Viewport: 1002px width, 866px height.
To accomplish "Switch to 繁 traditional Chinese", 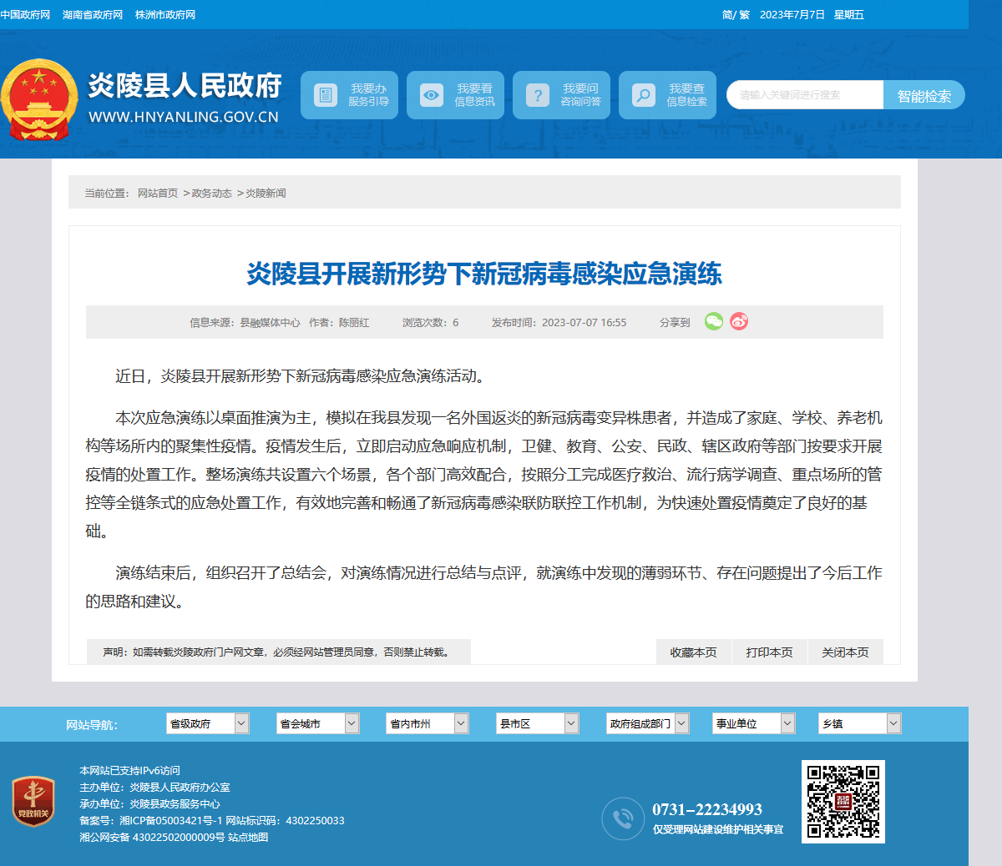I will [744, 15].
